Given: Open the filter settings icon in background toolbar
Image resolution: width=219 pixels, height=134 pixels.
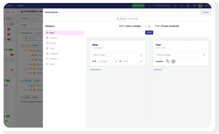Looking at the screenshot, I should (21, 18).
